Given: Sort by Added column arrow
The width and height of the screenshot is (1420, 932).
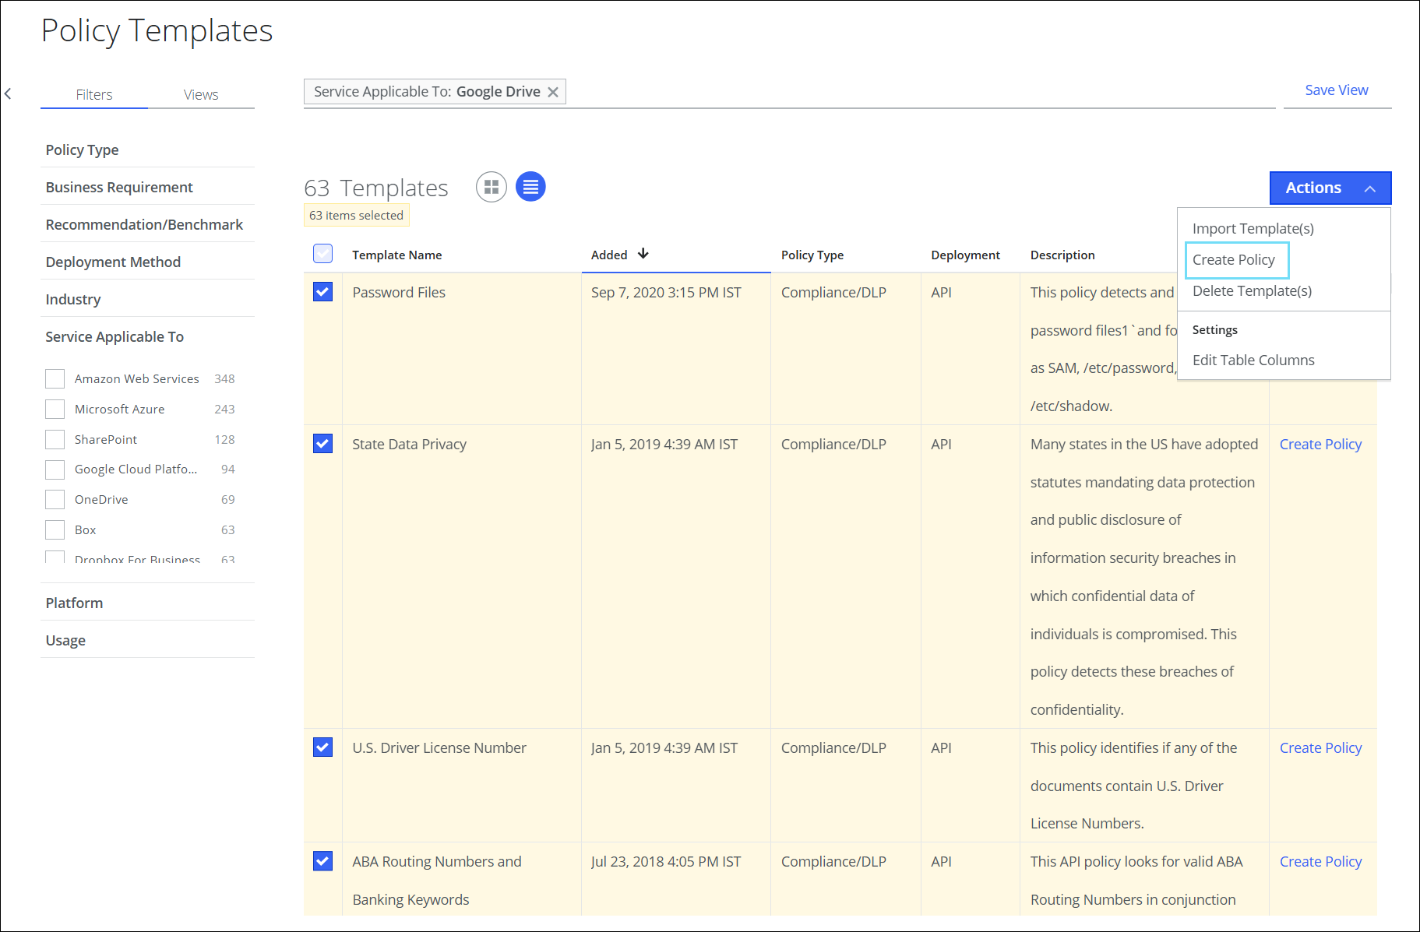Looking at the screenshot, I should pyautogui.click(x=643, y=254).
